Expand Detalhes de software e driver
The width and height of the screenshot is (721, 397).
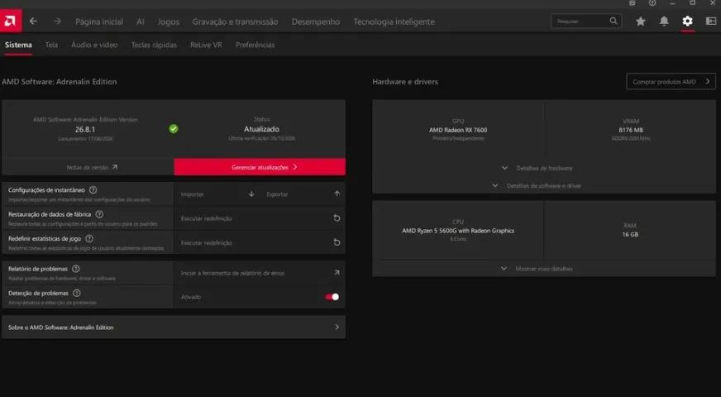(x=537, y=186)
